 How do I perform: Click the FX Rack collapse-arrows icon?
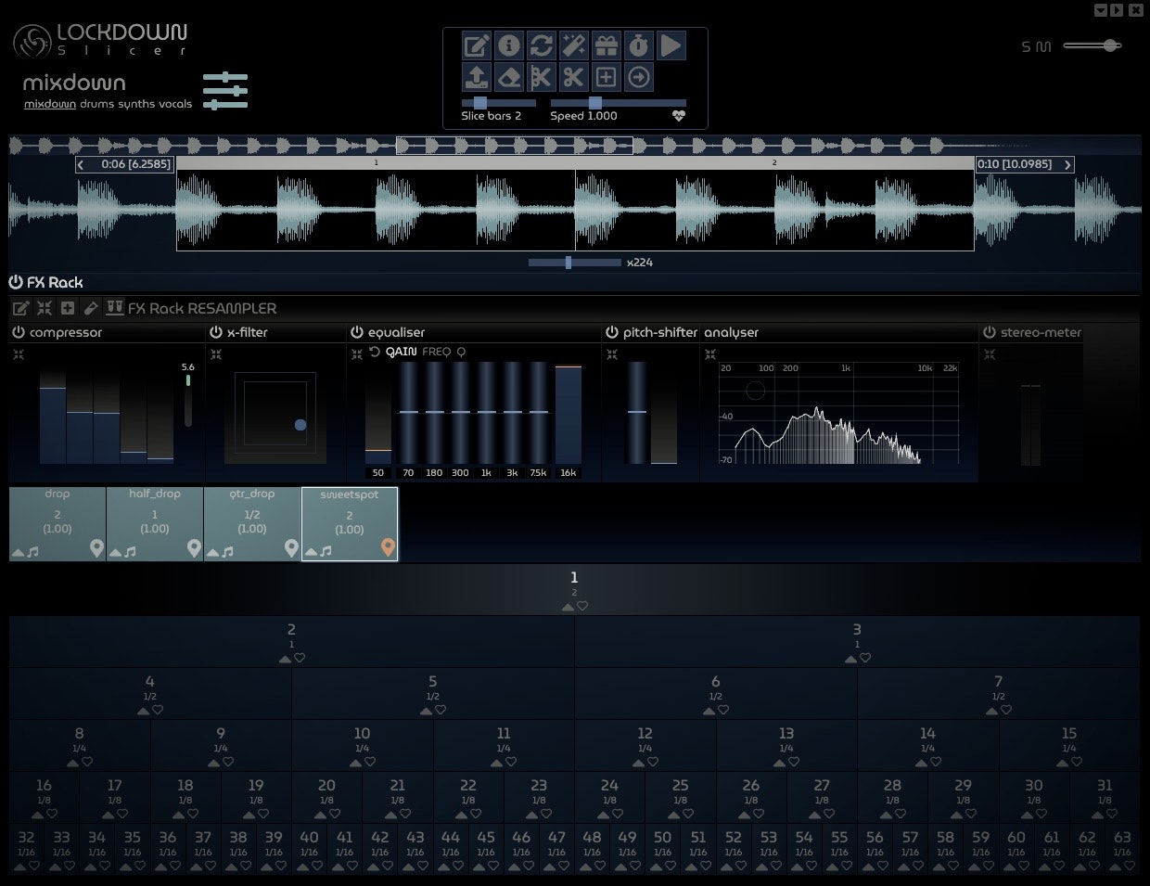pyautogui.click(x=44, y=308)
